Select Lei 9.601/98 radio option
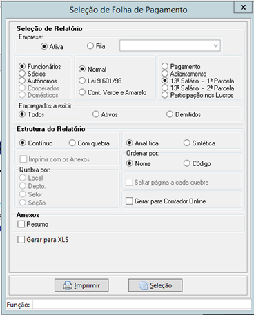254x315 pixels. coord(82,81)
